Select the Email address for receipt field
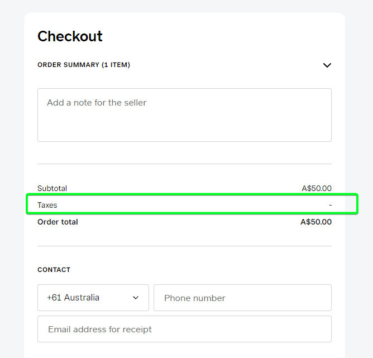Viewport: 373px width, 358px height. coord(184,329)
